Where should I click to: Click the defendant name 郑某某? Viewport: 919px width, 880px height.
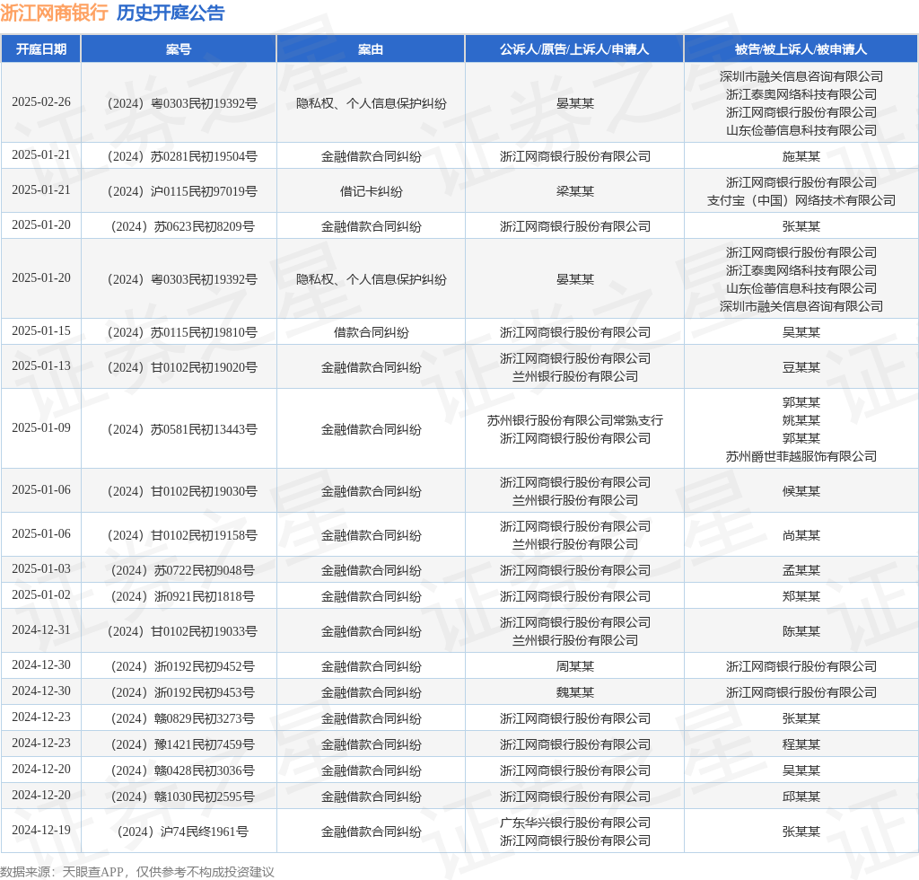pyautogui.click(x=801, y=596)
